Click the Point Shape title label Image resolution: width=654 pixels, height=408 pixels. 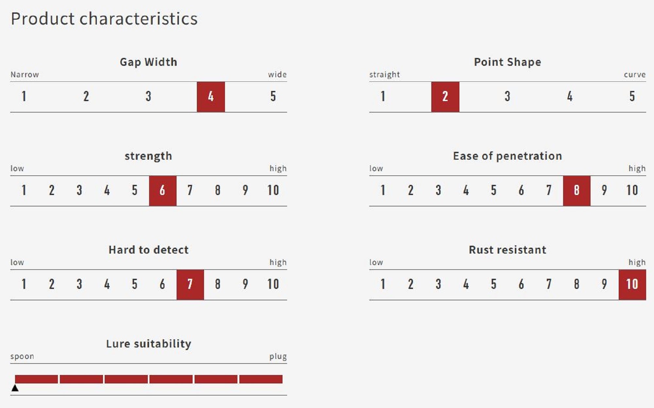click(507, 62)
